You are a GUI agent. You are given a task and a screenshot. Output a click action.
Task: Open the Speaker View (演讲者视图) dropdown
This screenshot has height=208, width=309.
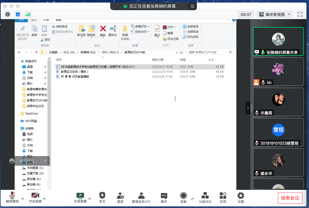(x=274, y=14)
